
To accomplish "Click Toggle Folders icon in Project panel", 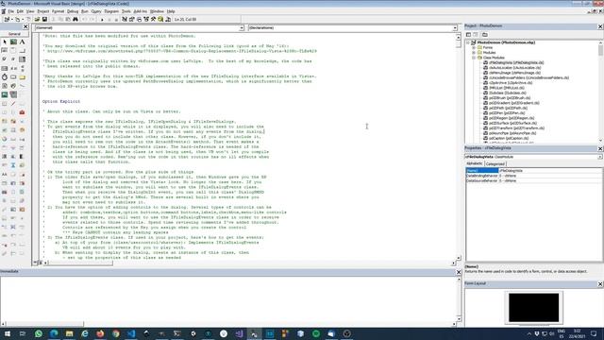I will (x=484, y=35).
